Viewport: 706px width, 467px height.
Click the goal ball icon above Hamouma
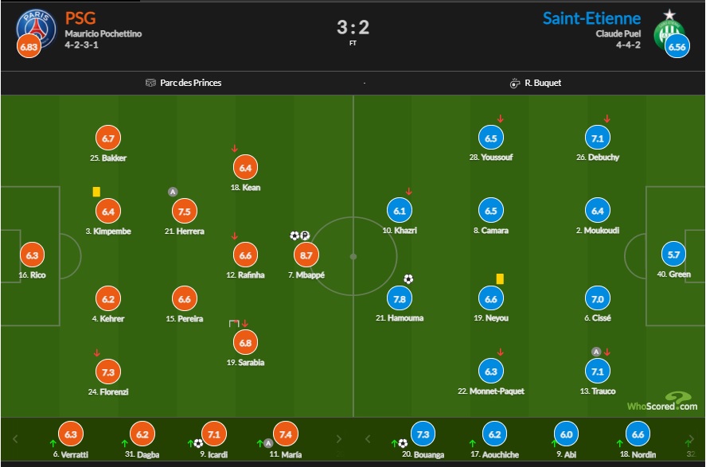pyautogui.click(x=408, y=279)
